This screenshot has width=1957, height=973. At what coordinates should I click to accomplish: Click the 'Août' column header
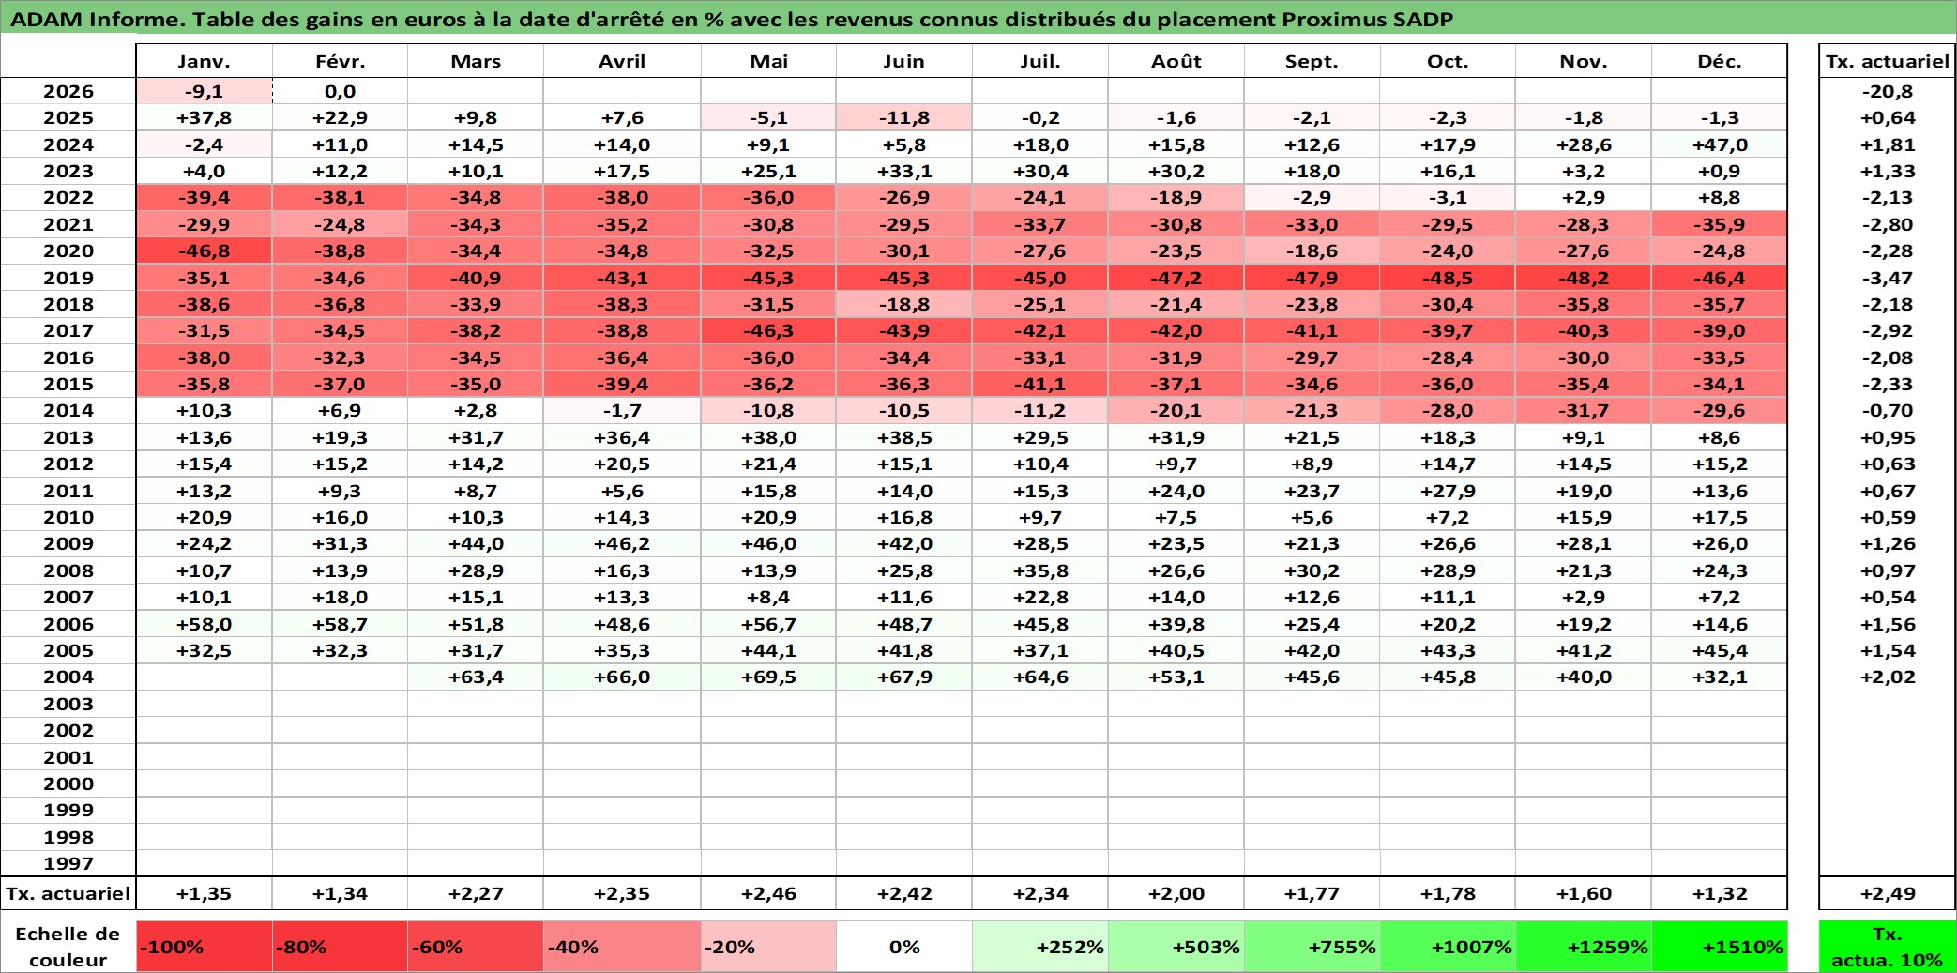[1176, 61]
